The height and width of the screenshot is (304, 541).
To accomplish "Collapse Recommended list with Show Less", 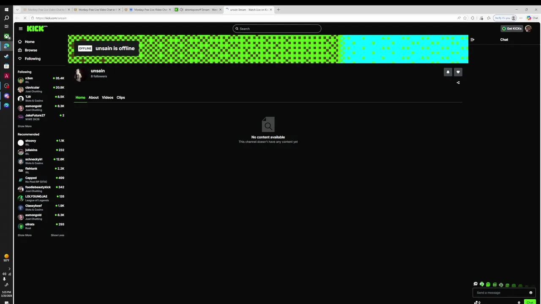I will [57, 235].
